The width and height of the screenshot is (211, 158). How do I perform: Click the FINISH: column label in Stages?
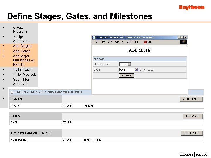point(89,106)
